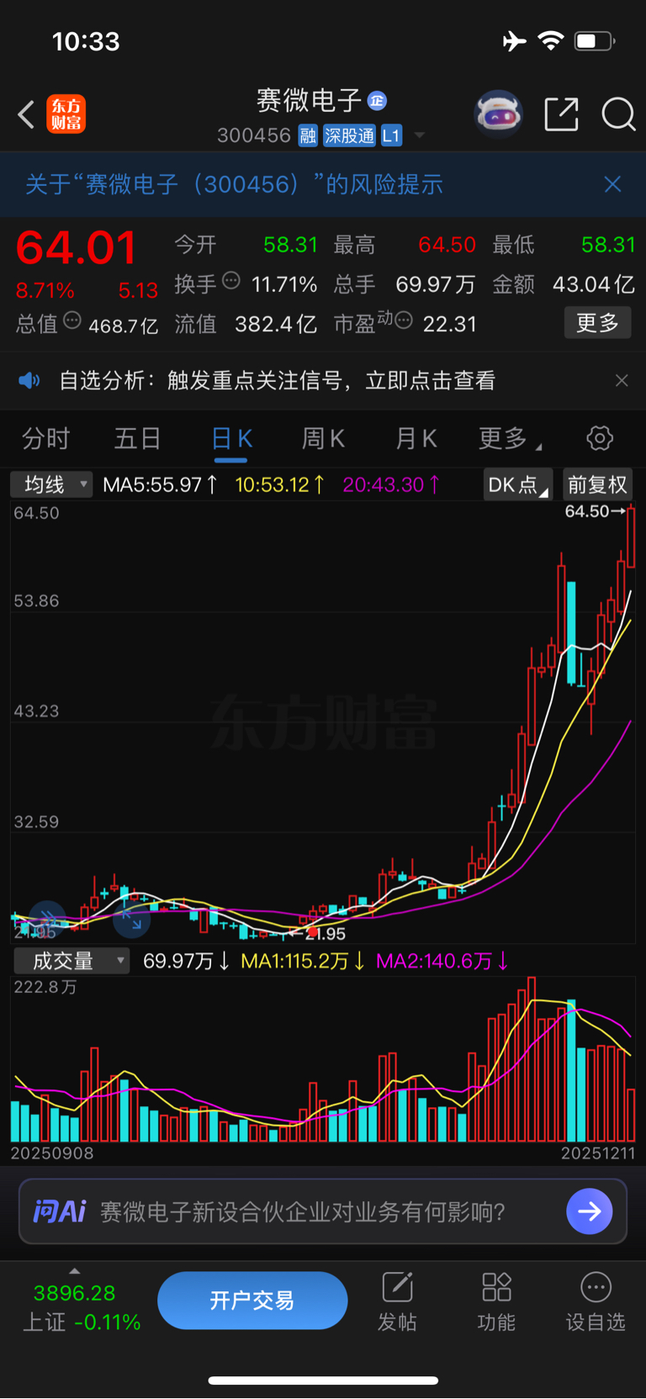646x1399 pixels.
Task: Tap the 总手 69.97万 value
Action: [x=435, y=284]
